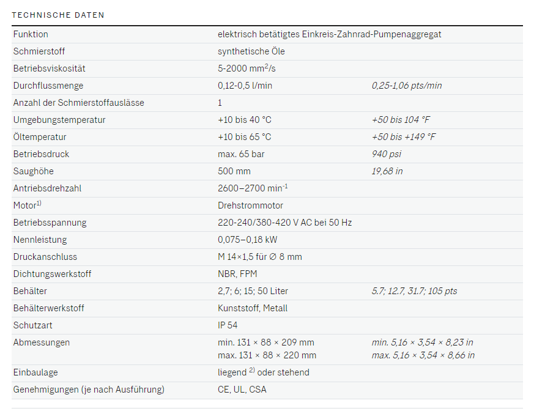Screen dimensions: 534x414
Task: Click the Nennleistung value 0,075–0,18 kW
Action: click(248, 239)
